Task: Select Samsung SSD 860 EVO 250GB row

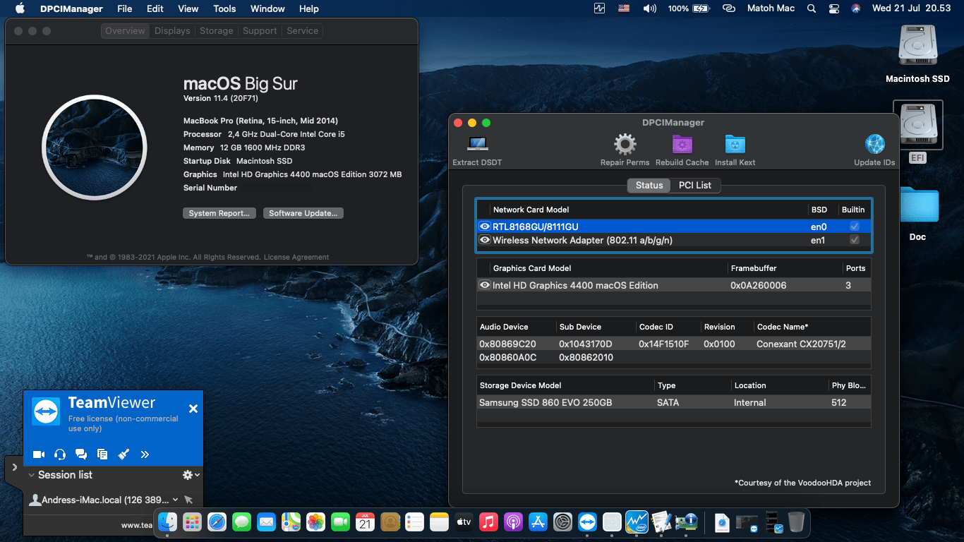Action: click(x=674, y=402)
